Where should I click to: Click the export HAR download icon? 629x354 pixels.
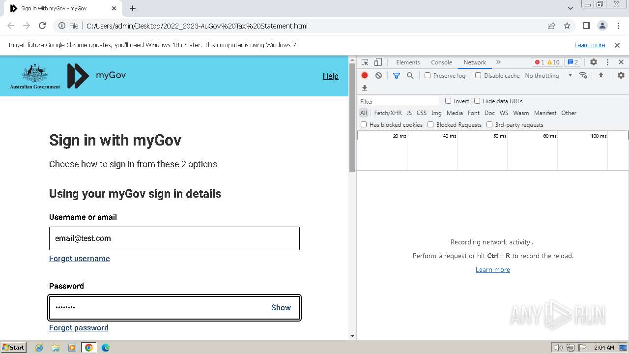coord(365,88)
